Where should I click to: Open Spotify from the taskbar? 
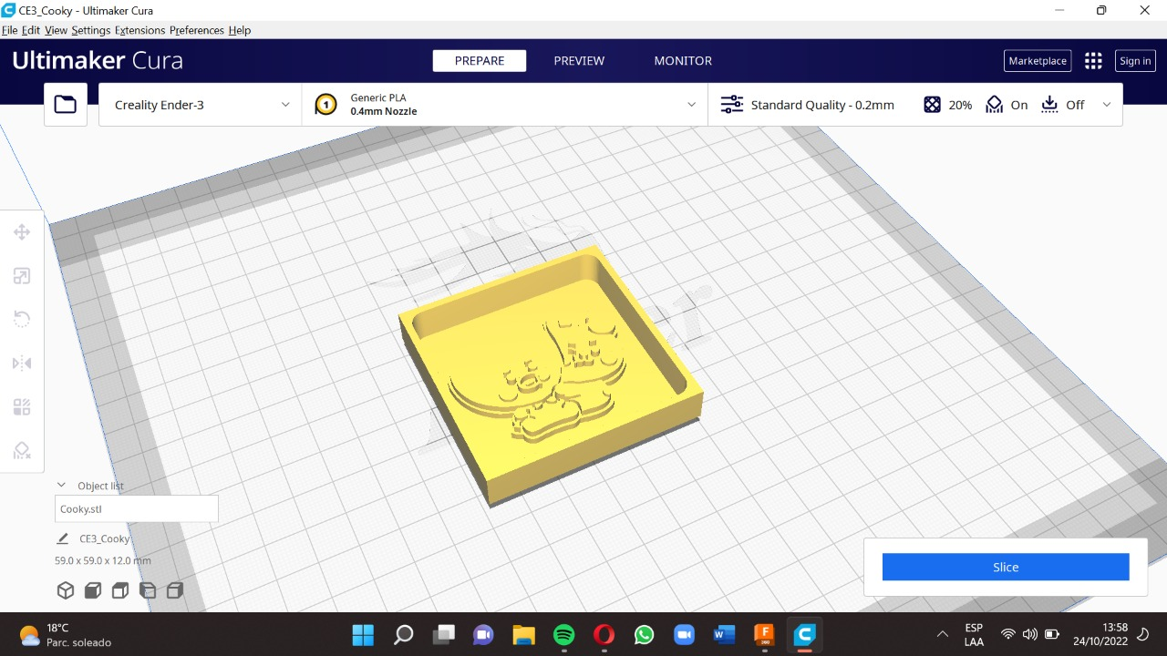pos(564,634)
